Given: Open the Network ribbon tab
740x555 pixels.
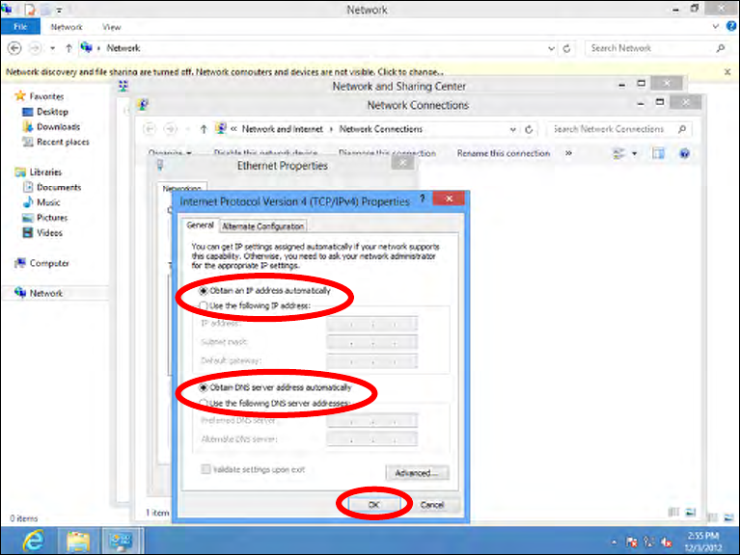Looking at the screenshot, I should click(x=67, y=27).
